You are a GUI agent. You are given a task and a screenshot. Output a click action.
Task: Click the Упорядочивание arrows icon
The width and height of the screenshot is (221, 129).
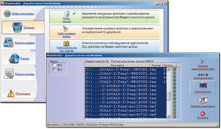(x=203, y=76)
